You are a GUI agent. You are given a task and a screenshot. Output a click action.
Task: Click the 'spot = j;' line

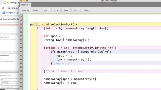click(x=65, y=55)
